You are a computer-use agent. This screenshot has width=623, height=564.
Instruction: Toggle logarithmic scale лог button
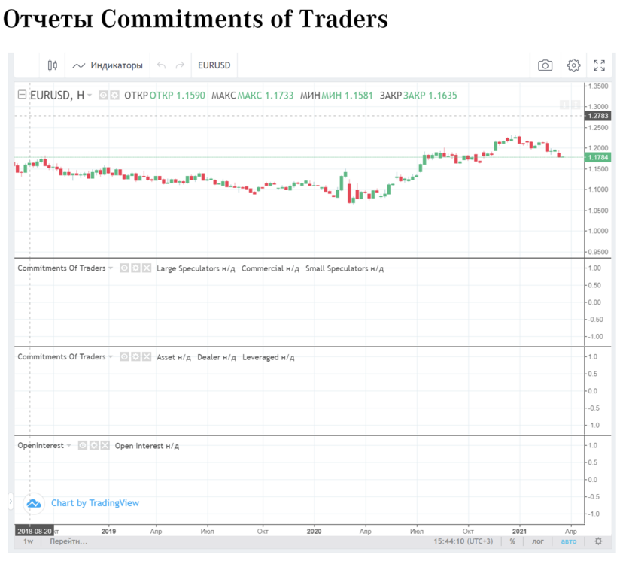tap(537, 541)
